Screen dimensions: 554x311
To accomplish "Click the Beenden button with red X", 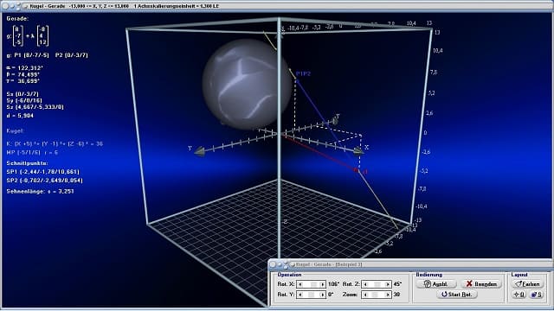I will click(x=481, y=284).
